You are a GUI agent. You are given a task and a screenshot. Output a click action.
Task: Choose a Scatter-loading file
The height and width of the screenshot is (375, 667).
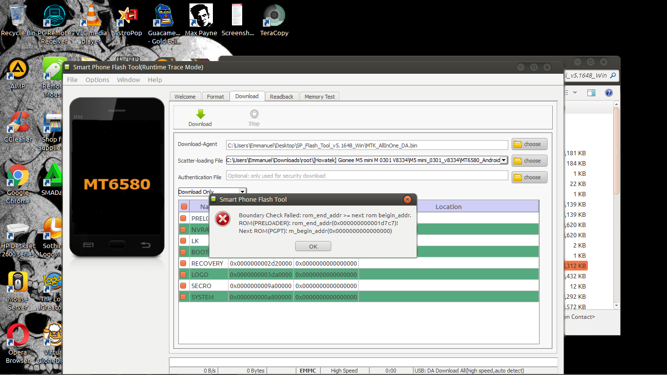point(529,161)
